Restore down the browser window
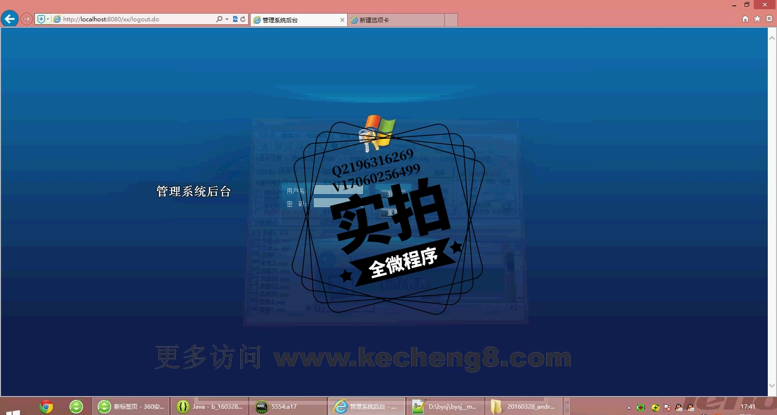 747,5
